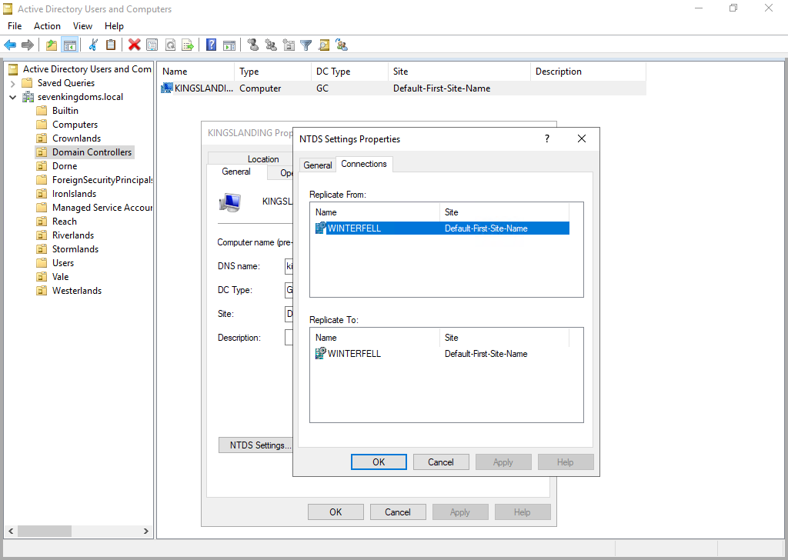Image resolution: width=788 pixels, height=560 pixels.
Task: Open the View menu
Action: pyautogui.click(x=83, y=26)
